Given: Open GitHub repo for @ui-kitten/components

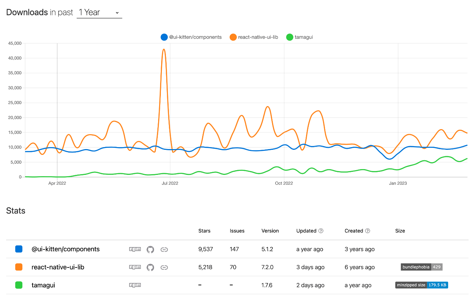Looking at the screenshot, I should tap(150, 249).
